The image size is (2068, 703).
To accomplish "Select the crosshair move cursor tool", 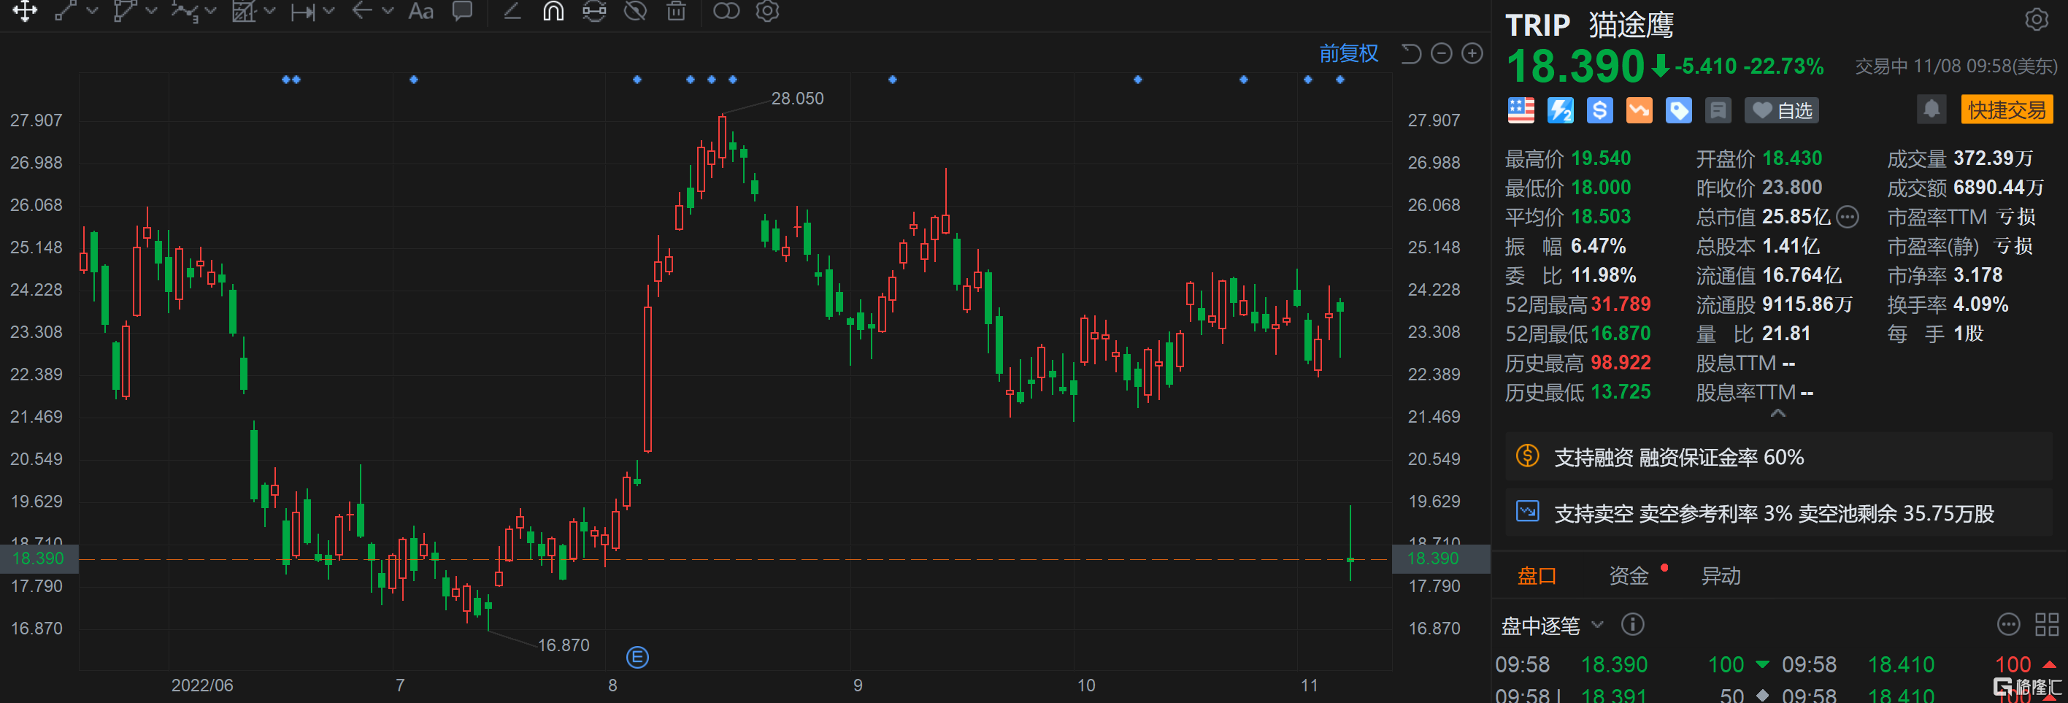I will tap(25, 11).
